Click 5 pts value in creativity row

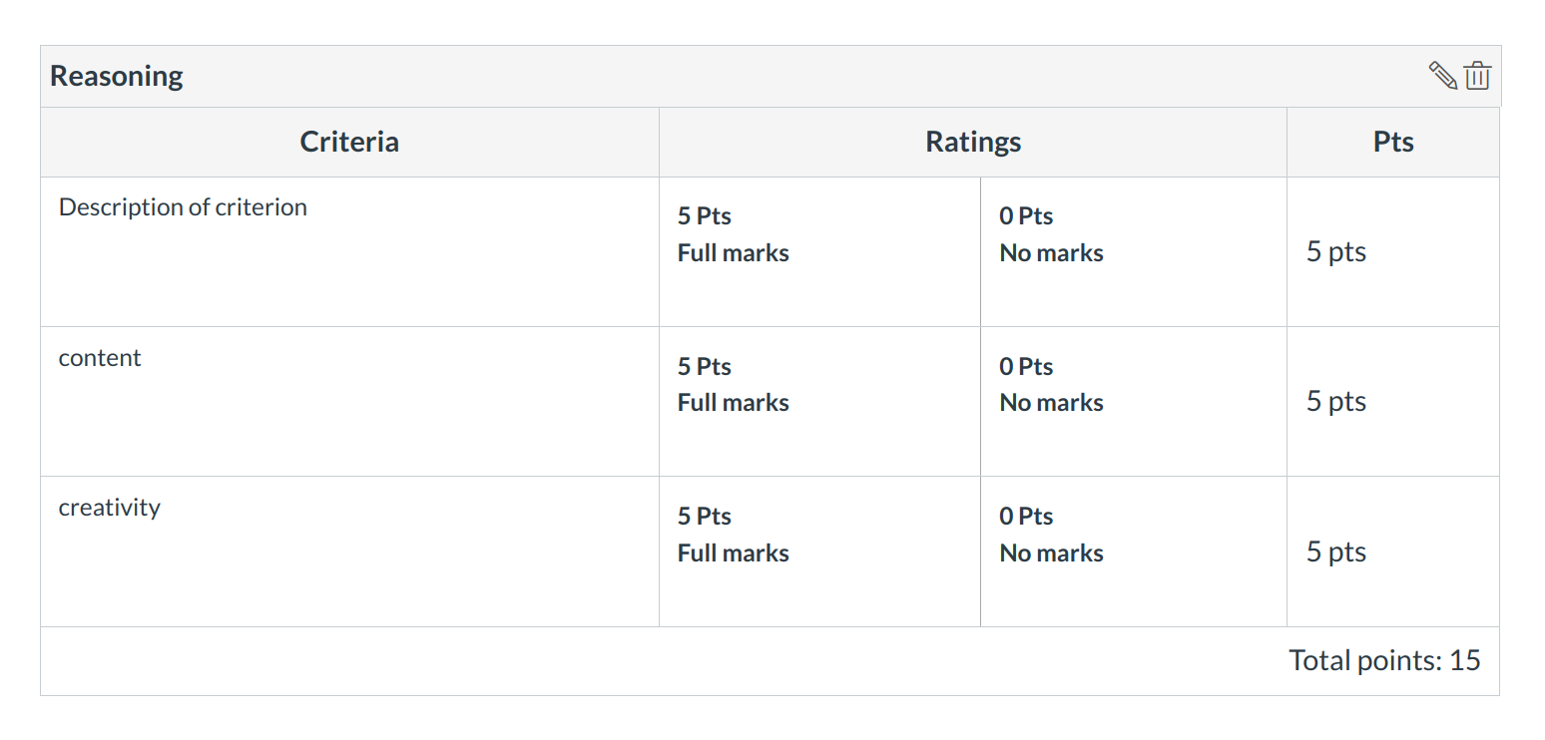(x=1336, y=553)
